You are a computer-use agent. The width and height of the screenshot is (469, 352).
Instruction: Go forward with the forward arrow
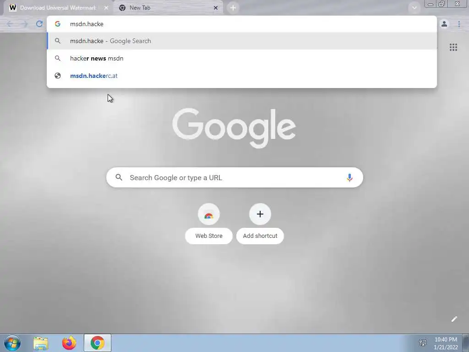click(x=25, y=24)
